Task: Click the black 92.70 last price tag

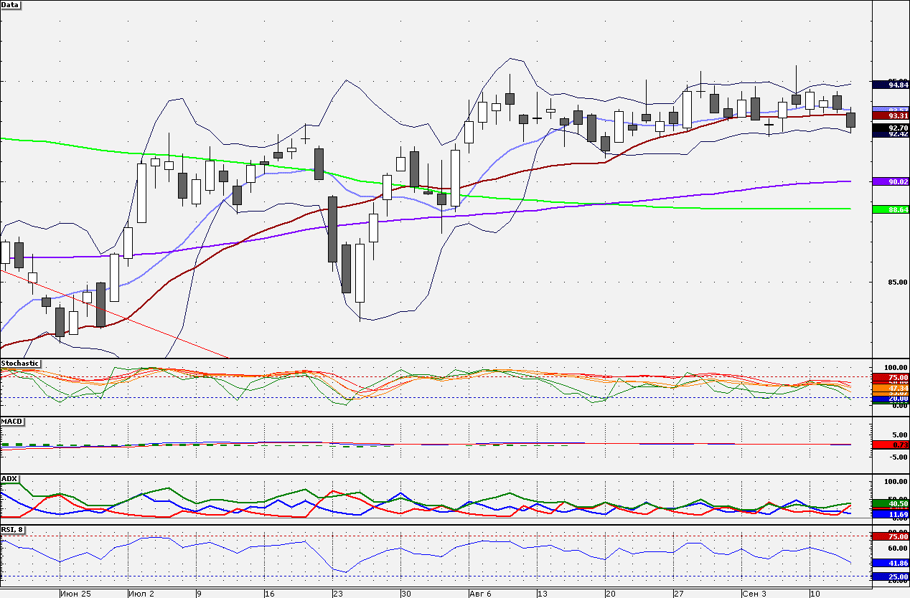Action: pos(891,128)
